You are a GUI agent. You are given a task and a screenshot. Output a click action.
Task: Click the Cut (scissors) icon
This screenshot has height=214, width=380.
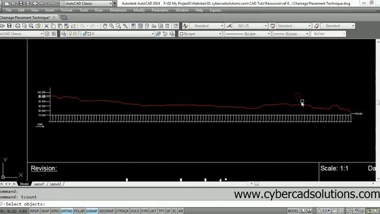[46, 26]
